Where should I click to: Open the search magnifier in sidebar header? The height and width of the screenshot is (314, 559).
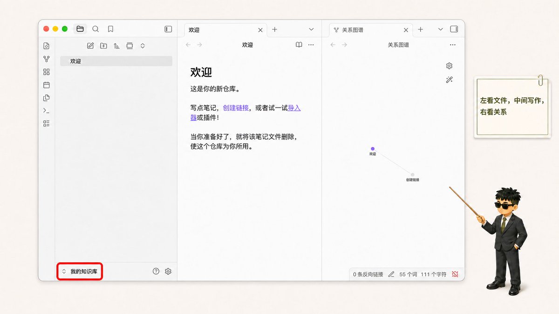pyautogui.click(x=95, y=29)
